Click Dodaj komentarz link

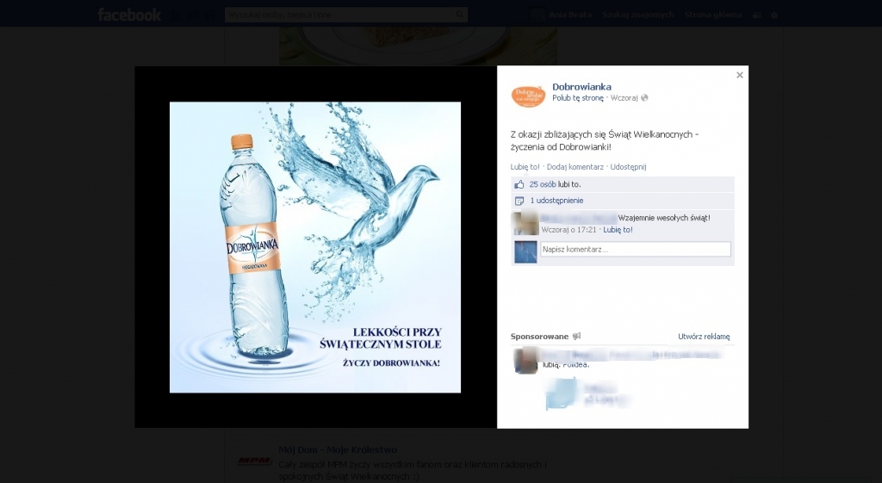tap(575, 167)
